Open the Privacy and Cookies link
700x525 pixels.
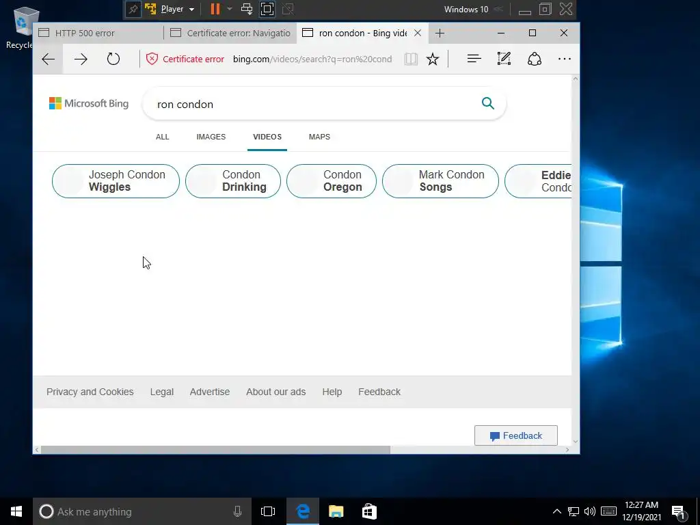90,392
